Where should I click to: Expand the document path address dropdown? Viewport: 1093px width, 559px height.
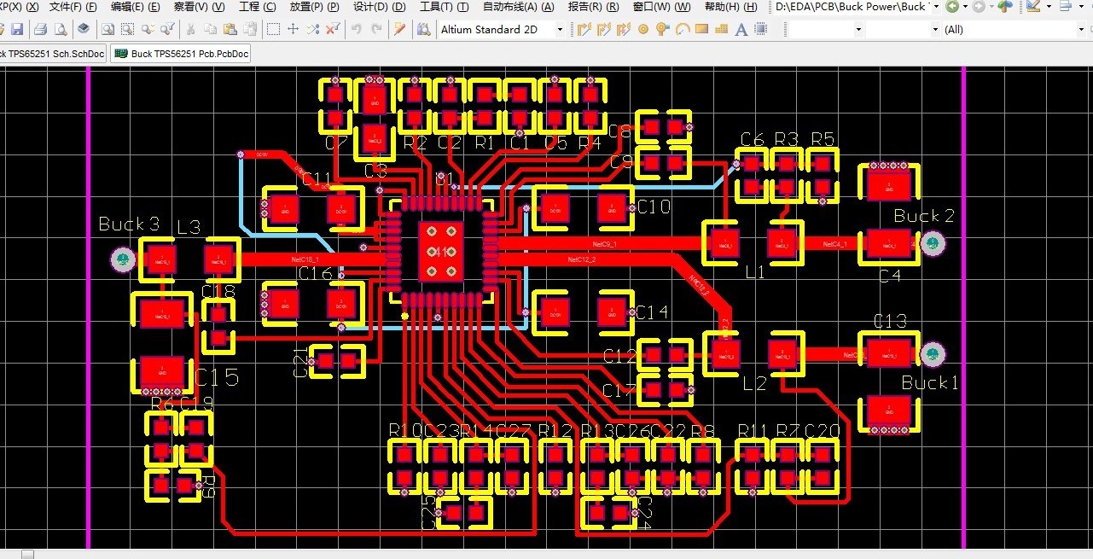[x=936, y=7]
